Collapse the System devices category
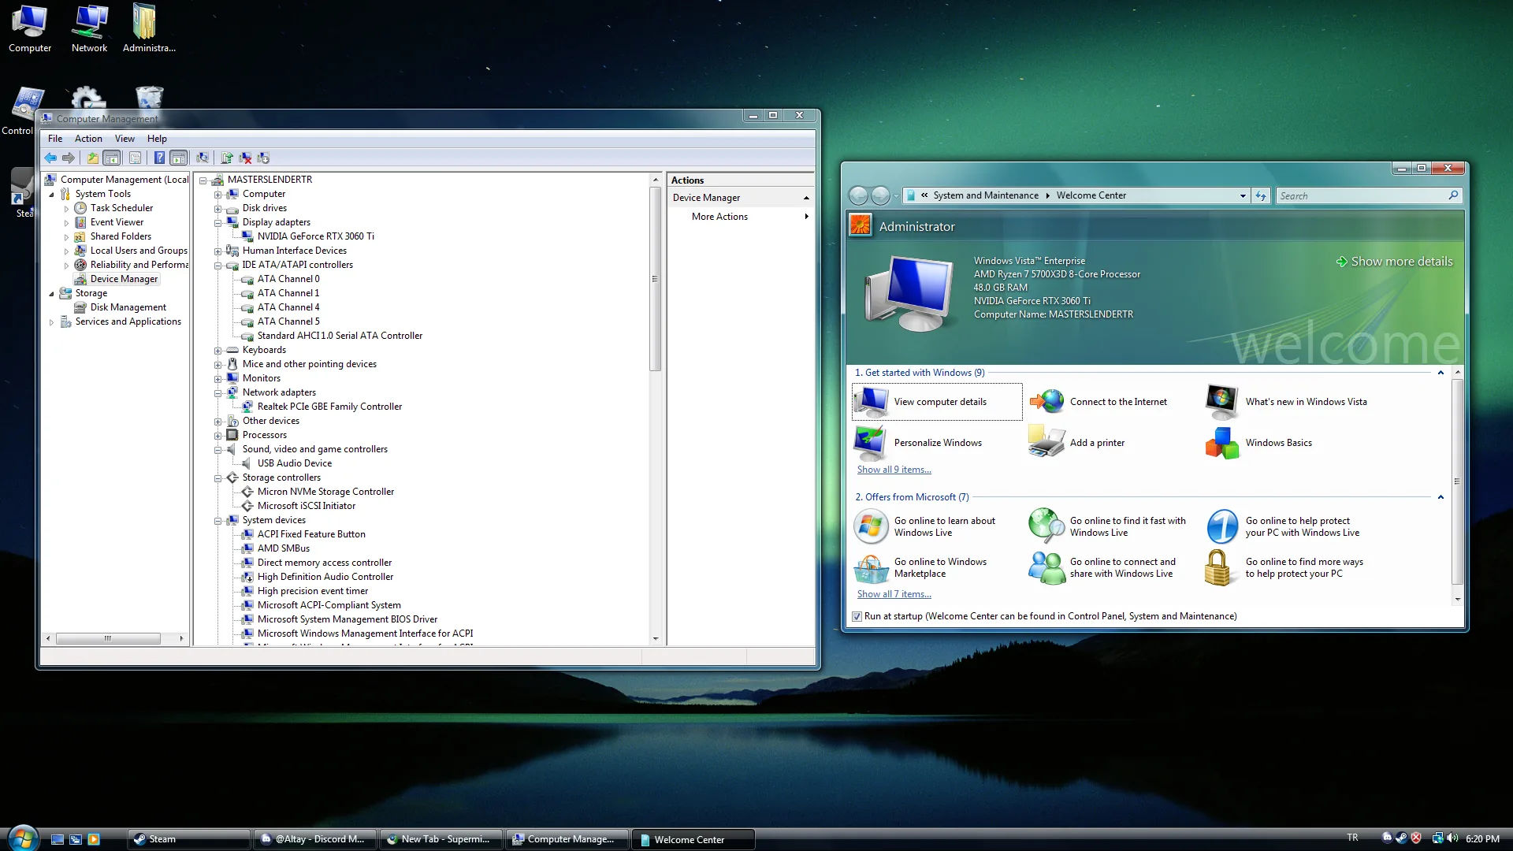This screenshot has height=851, width=1513. (217, 520)
